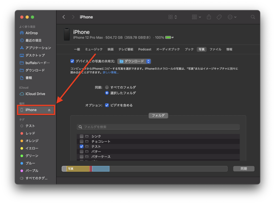
Task: Check the シンク folder checkbox
Action: (82, 136)
